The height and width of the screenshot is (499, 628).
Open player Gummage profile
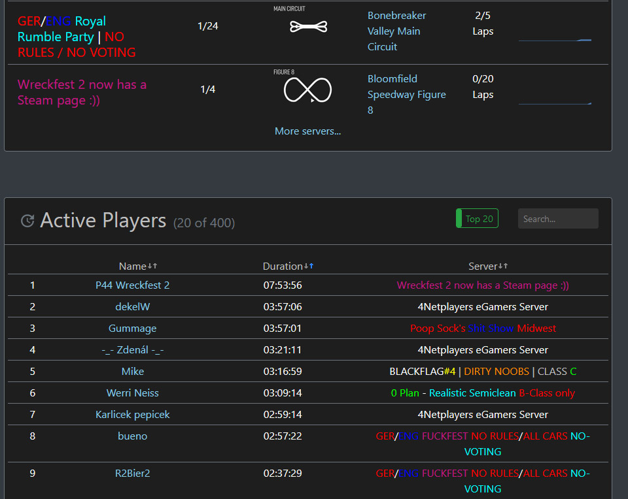click(x=133, y=329)
